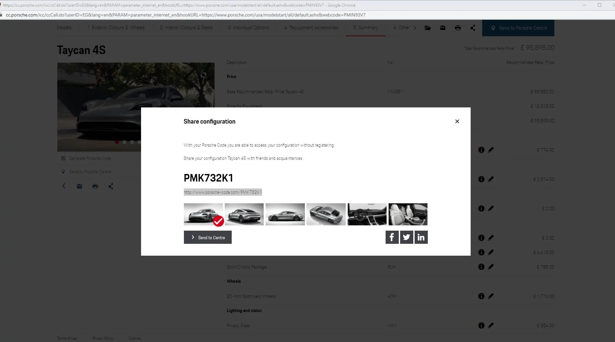
Task: Open the Privacy Policy footer link
Action: [103, 338]
